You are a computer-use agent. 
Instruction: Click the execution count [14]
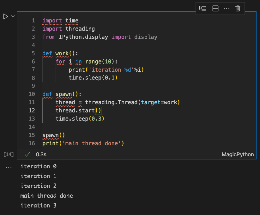click(9, 154)
